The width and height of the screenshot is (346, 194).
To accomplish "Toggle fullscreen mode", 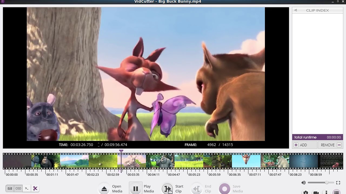I will [x=338, y=183].
